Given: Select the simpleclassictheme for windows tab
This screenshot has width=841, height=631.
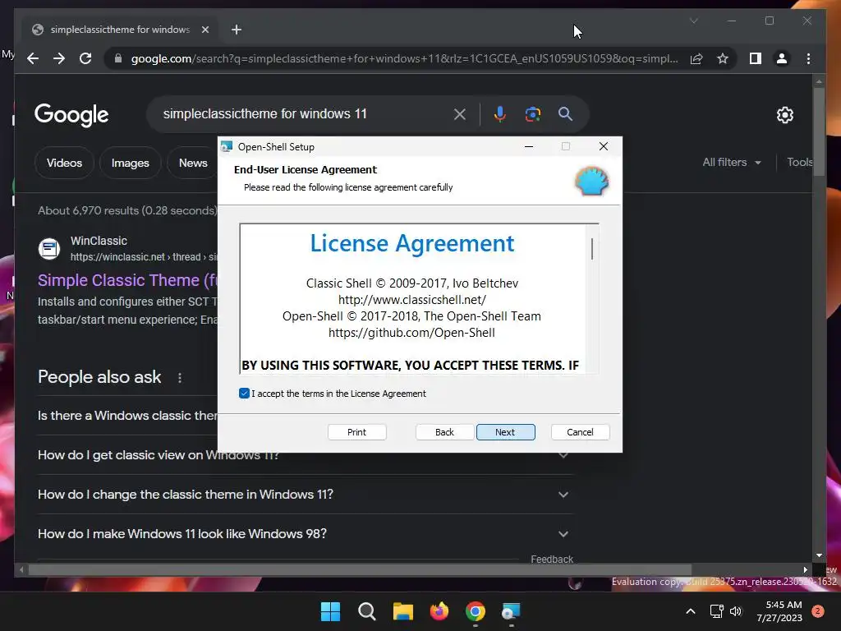Looking at the screenshot, I should tap(119, 30).
